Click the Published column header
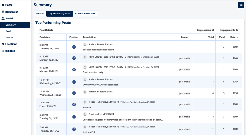The image size is (246, 135). click(x=45, y=37)
